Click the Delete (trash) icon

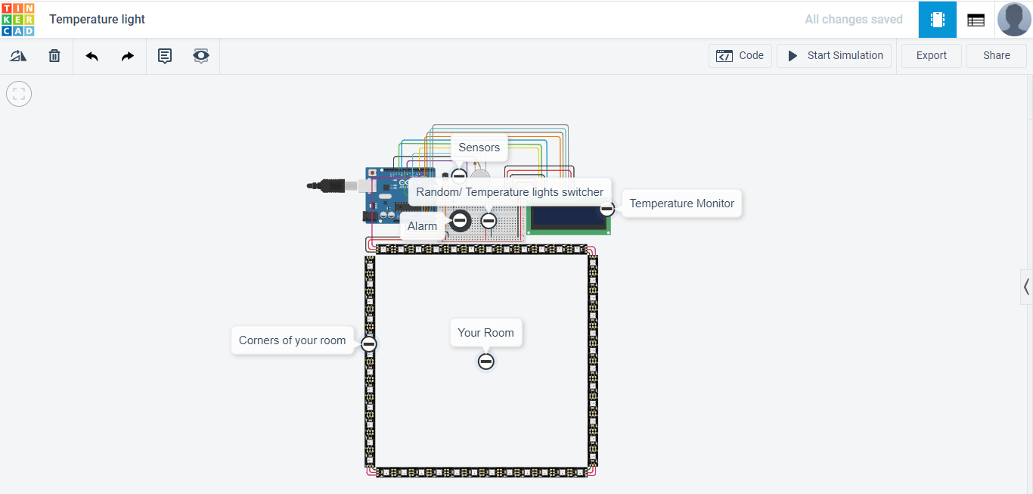click(x=54, y=55)
